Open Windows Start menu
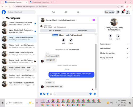The image size is (133, 107). click(x=2, y=103)
